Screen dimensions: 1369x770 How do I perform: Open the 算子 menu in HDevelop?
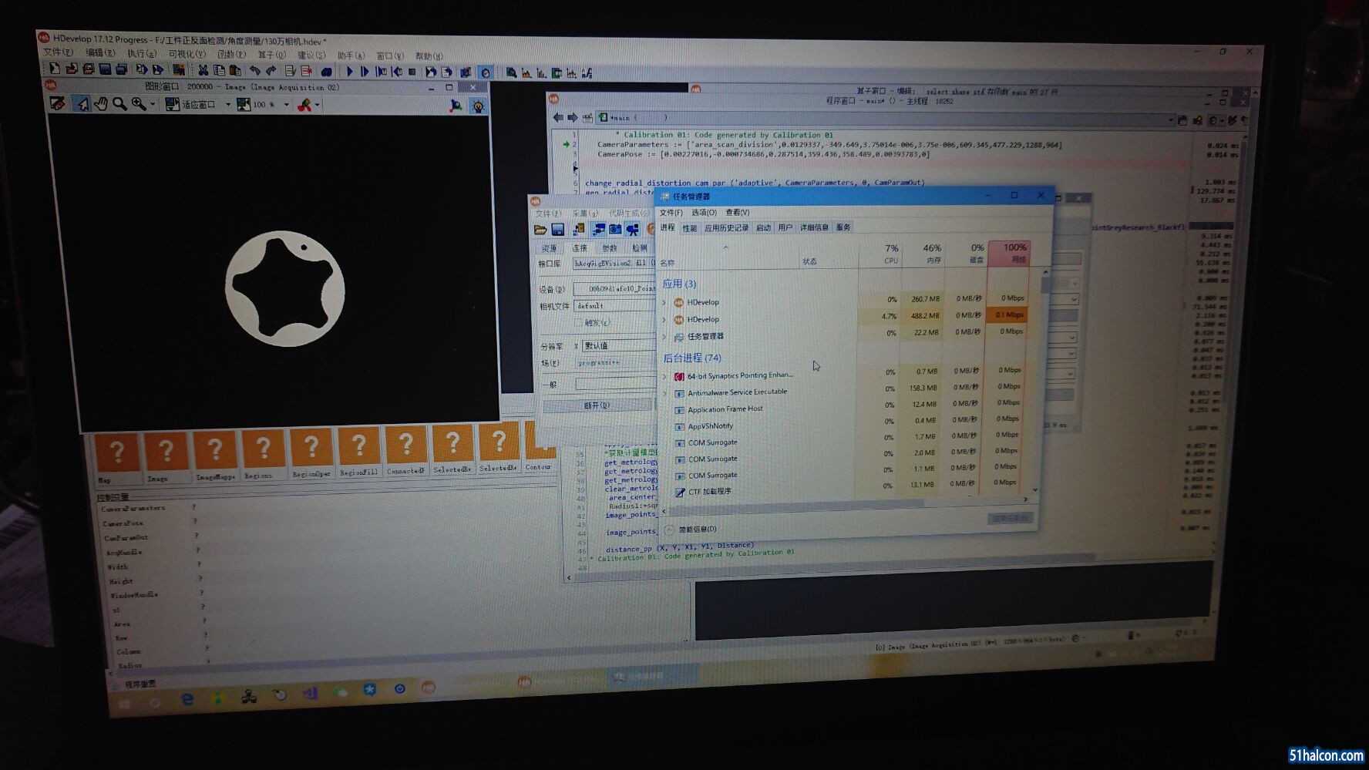coord(271,55)
